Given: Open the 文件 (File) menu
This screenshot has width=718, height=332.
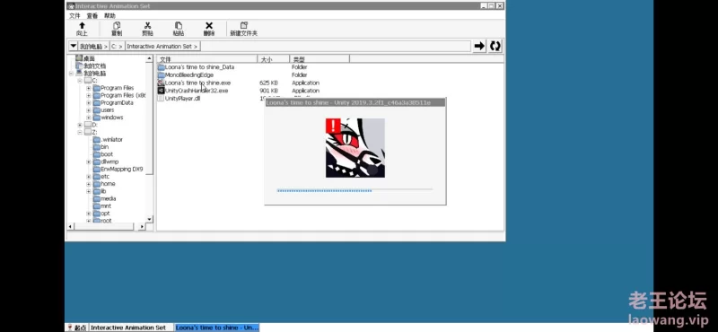Looking at the screenshot, I should point(74,15).
